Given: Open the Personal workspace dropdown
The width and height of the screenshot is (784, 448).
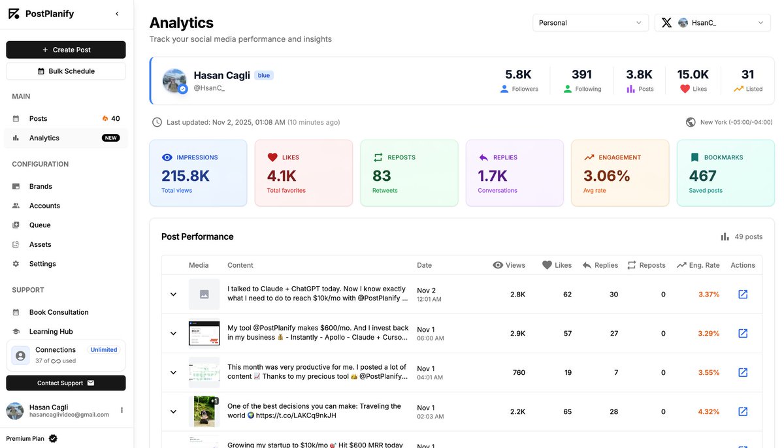Looking at the screenshot, I should click(x=590, y=22).
